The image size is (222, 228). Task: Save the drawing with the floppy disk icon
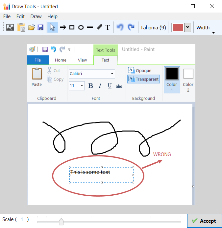pyautogui.click(x=40, y=28)
